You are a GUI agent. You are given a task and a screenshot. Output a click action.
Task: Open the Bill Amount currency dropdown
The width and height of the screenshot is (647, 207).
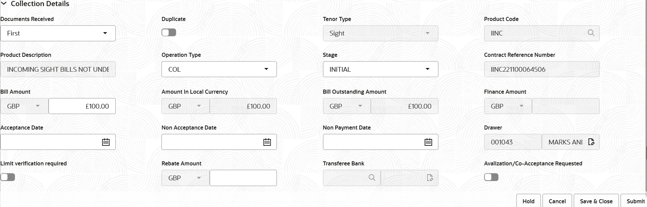pyautogui.click(x=38, y=106)
